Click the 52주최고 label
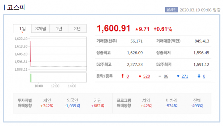 [104, 65]
